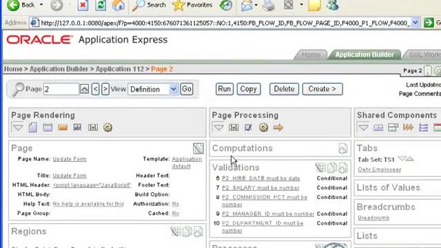Expand Shared Components triangle menu icon
The width and height of the screenshot is (441, 248).
[363, 127]
